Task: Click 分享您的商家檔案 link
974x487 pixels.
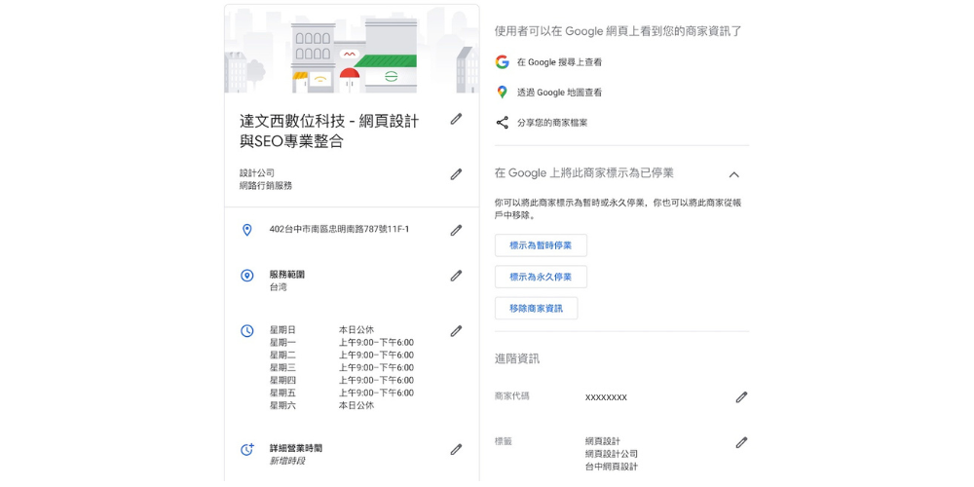Action: coord(552,123)
